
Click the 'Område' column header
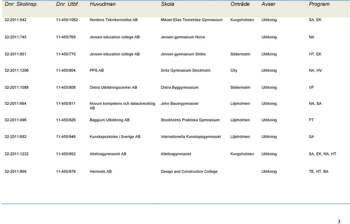[x=240, y=4]
